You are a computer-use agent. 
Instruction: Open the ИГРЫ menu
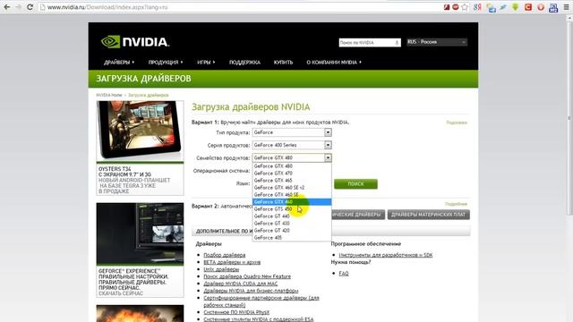pos(206,63)
